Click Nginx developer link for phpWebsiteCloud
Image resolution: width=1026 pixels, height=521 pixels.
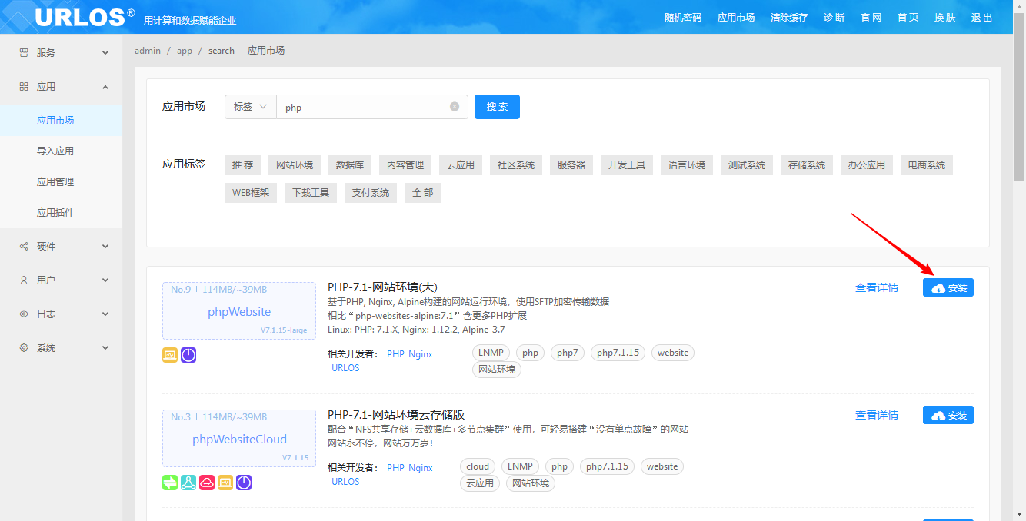[421, 468]
